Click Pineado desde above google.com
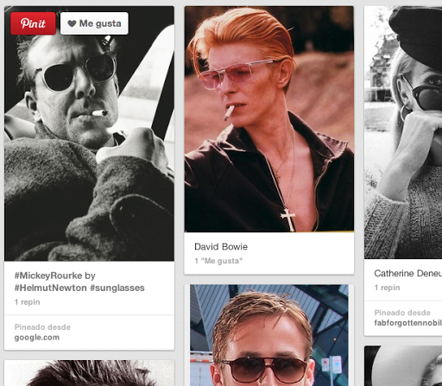This screenshot has height=386, width=442. click(x=42, y=327)
